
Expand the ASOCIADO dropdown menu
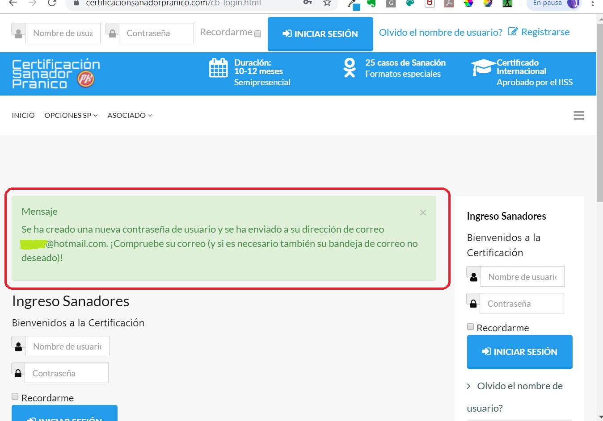[130, 116]
